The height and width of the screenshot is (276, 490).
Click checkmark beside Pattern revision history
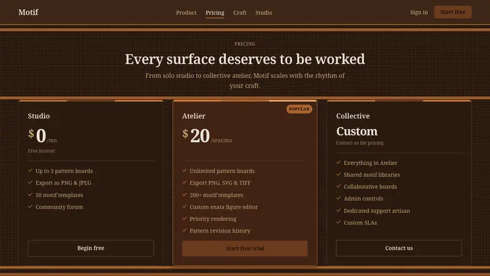(184, 231)
